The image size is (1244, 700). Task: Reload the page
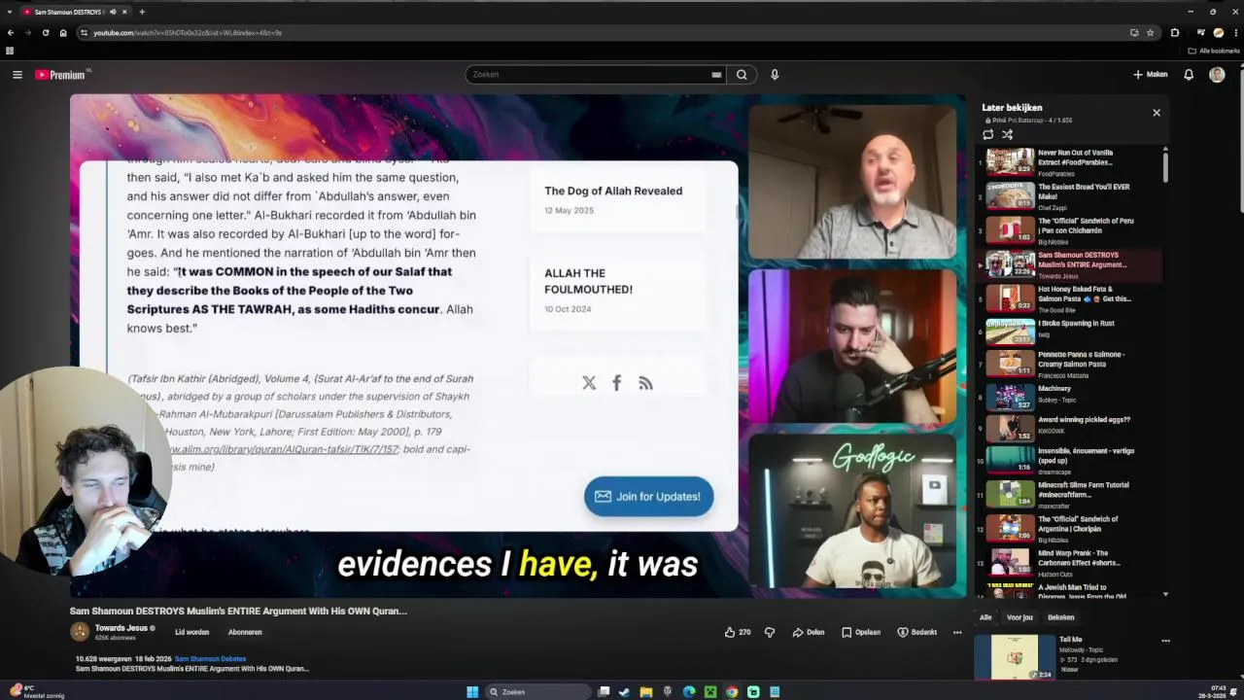46,33
